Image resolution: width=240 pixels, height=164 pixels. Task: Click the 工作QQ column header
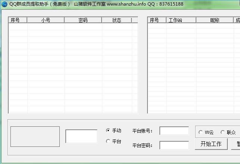[x=181, y=20]
